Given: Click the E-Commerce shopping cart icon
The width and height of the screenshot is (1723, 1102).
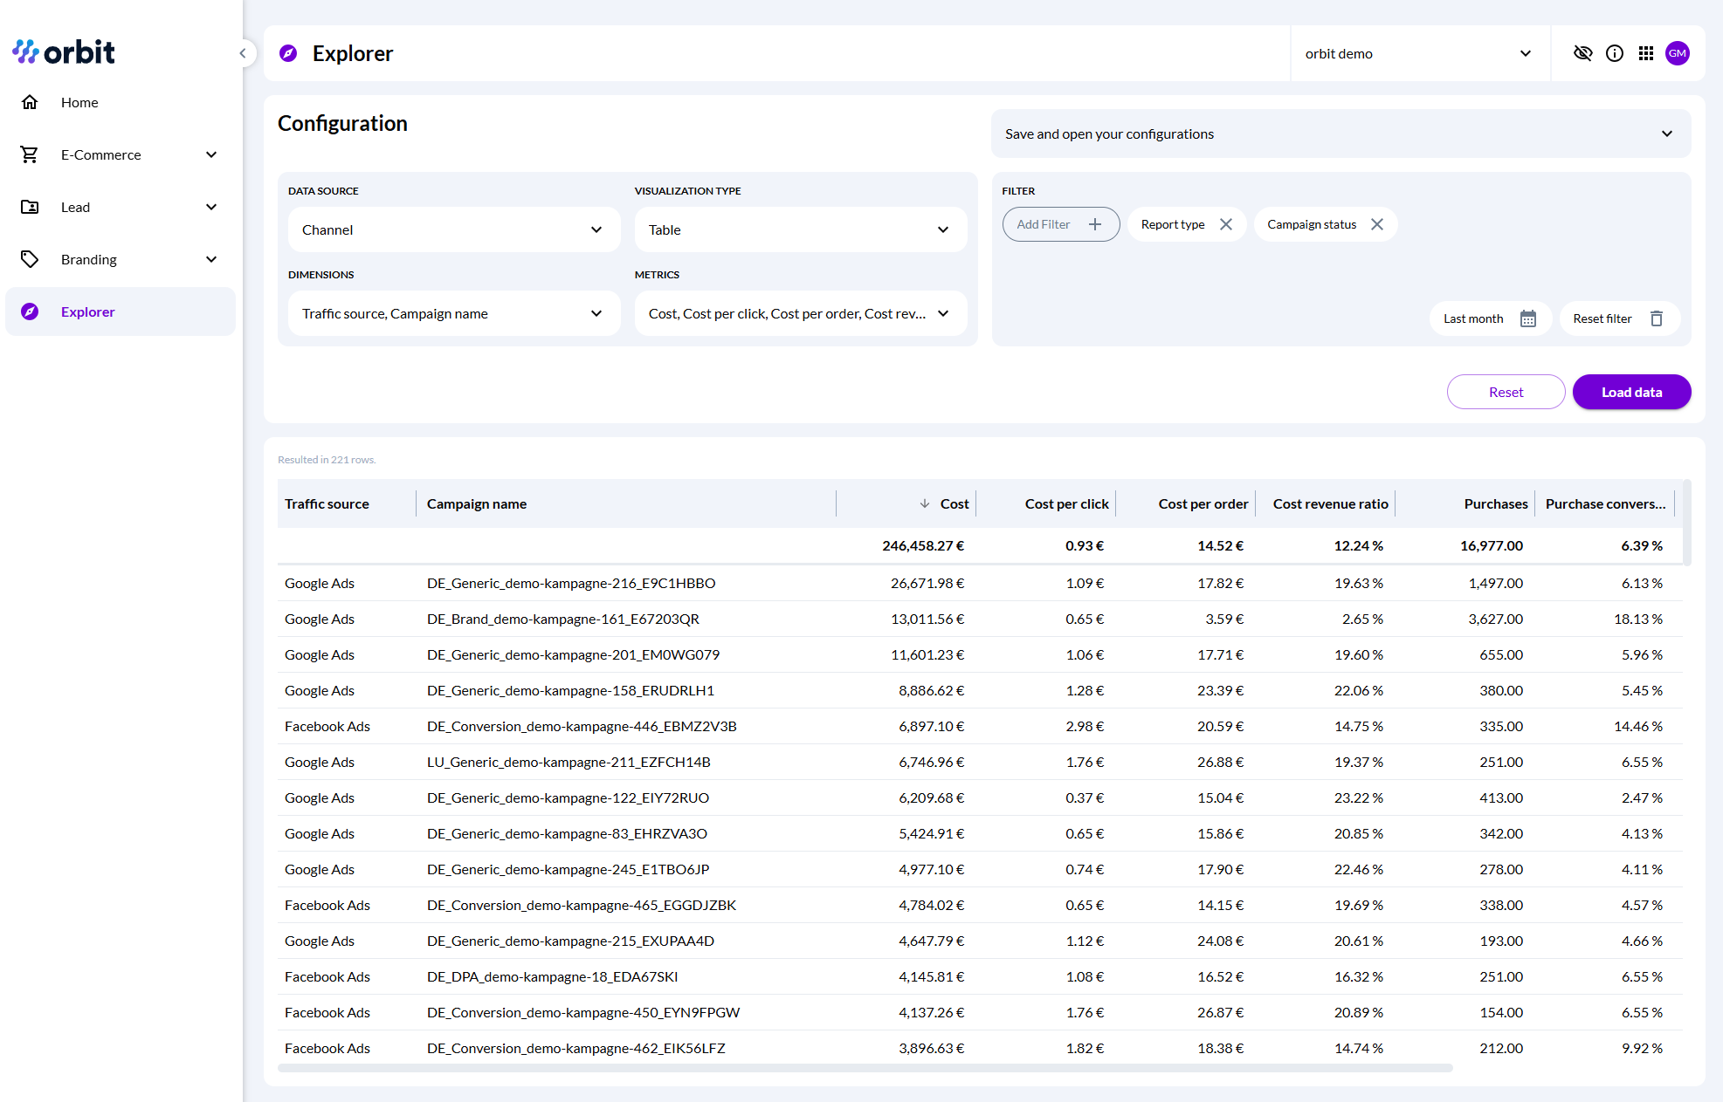Looking at the screenshot, I should pos(30,154).
